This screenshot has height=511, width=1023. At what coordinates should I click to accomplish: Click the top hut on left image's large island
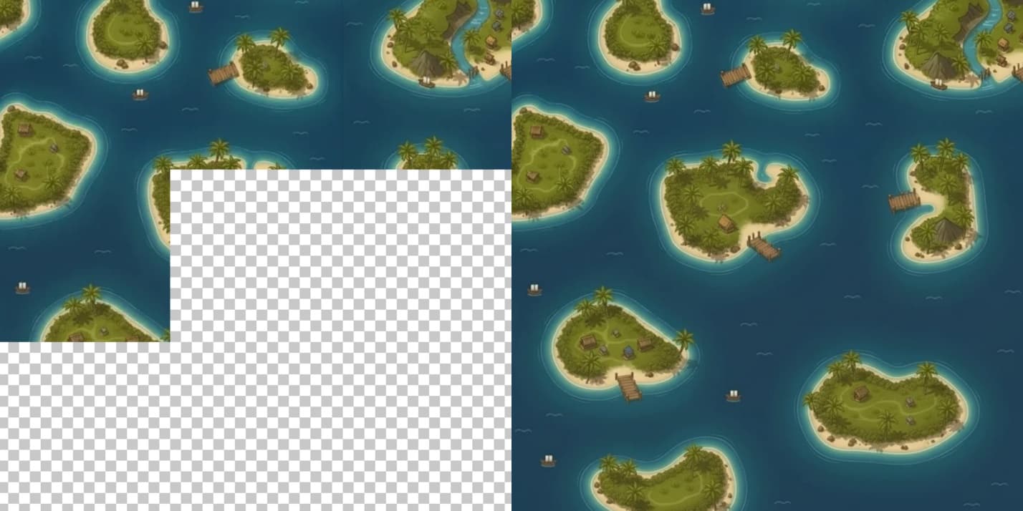tap(25, 130)
